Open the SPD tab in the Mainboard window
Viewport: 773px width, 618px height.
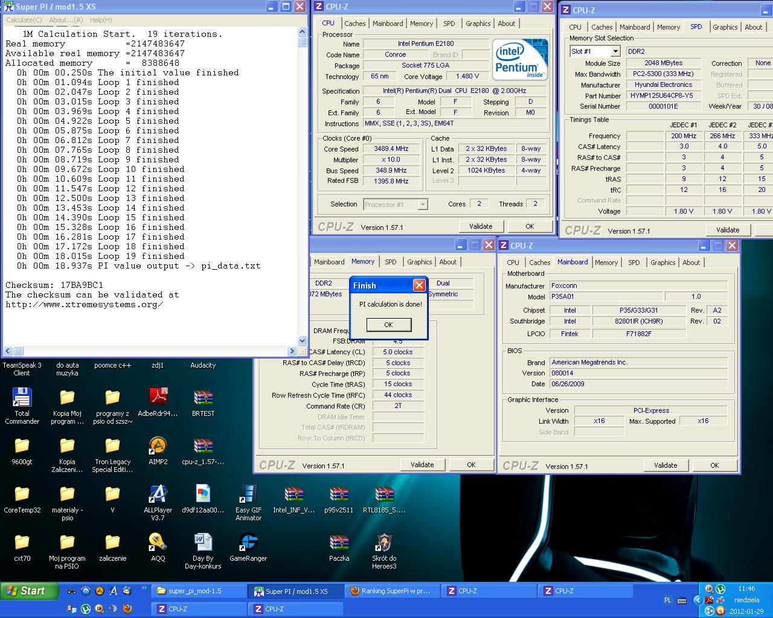click(x=633, y=263)
